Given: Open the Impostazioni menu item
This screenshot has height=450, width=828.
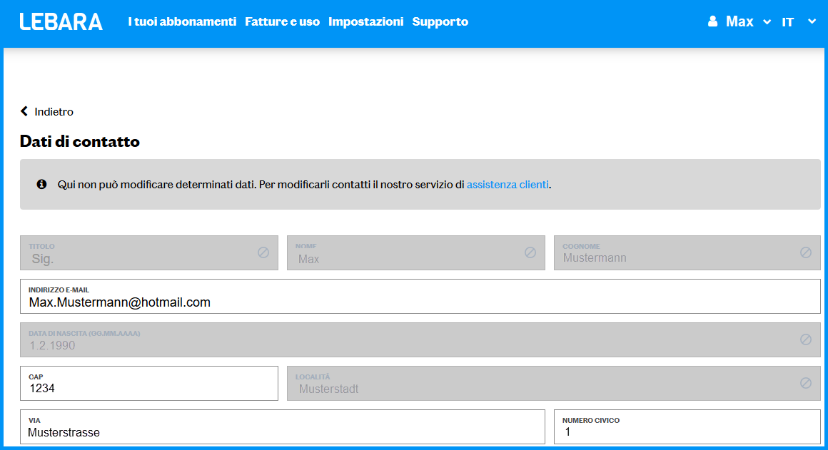Looking at the screenshot, I should click(x=365, y=22).
